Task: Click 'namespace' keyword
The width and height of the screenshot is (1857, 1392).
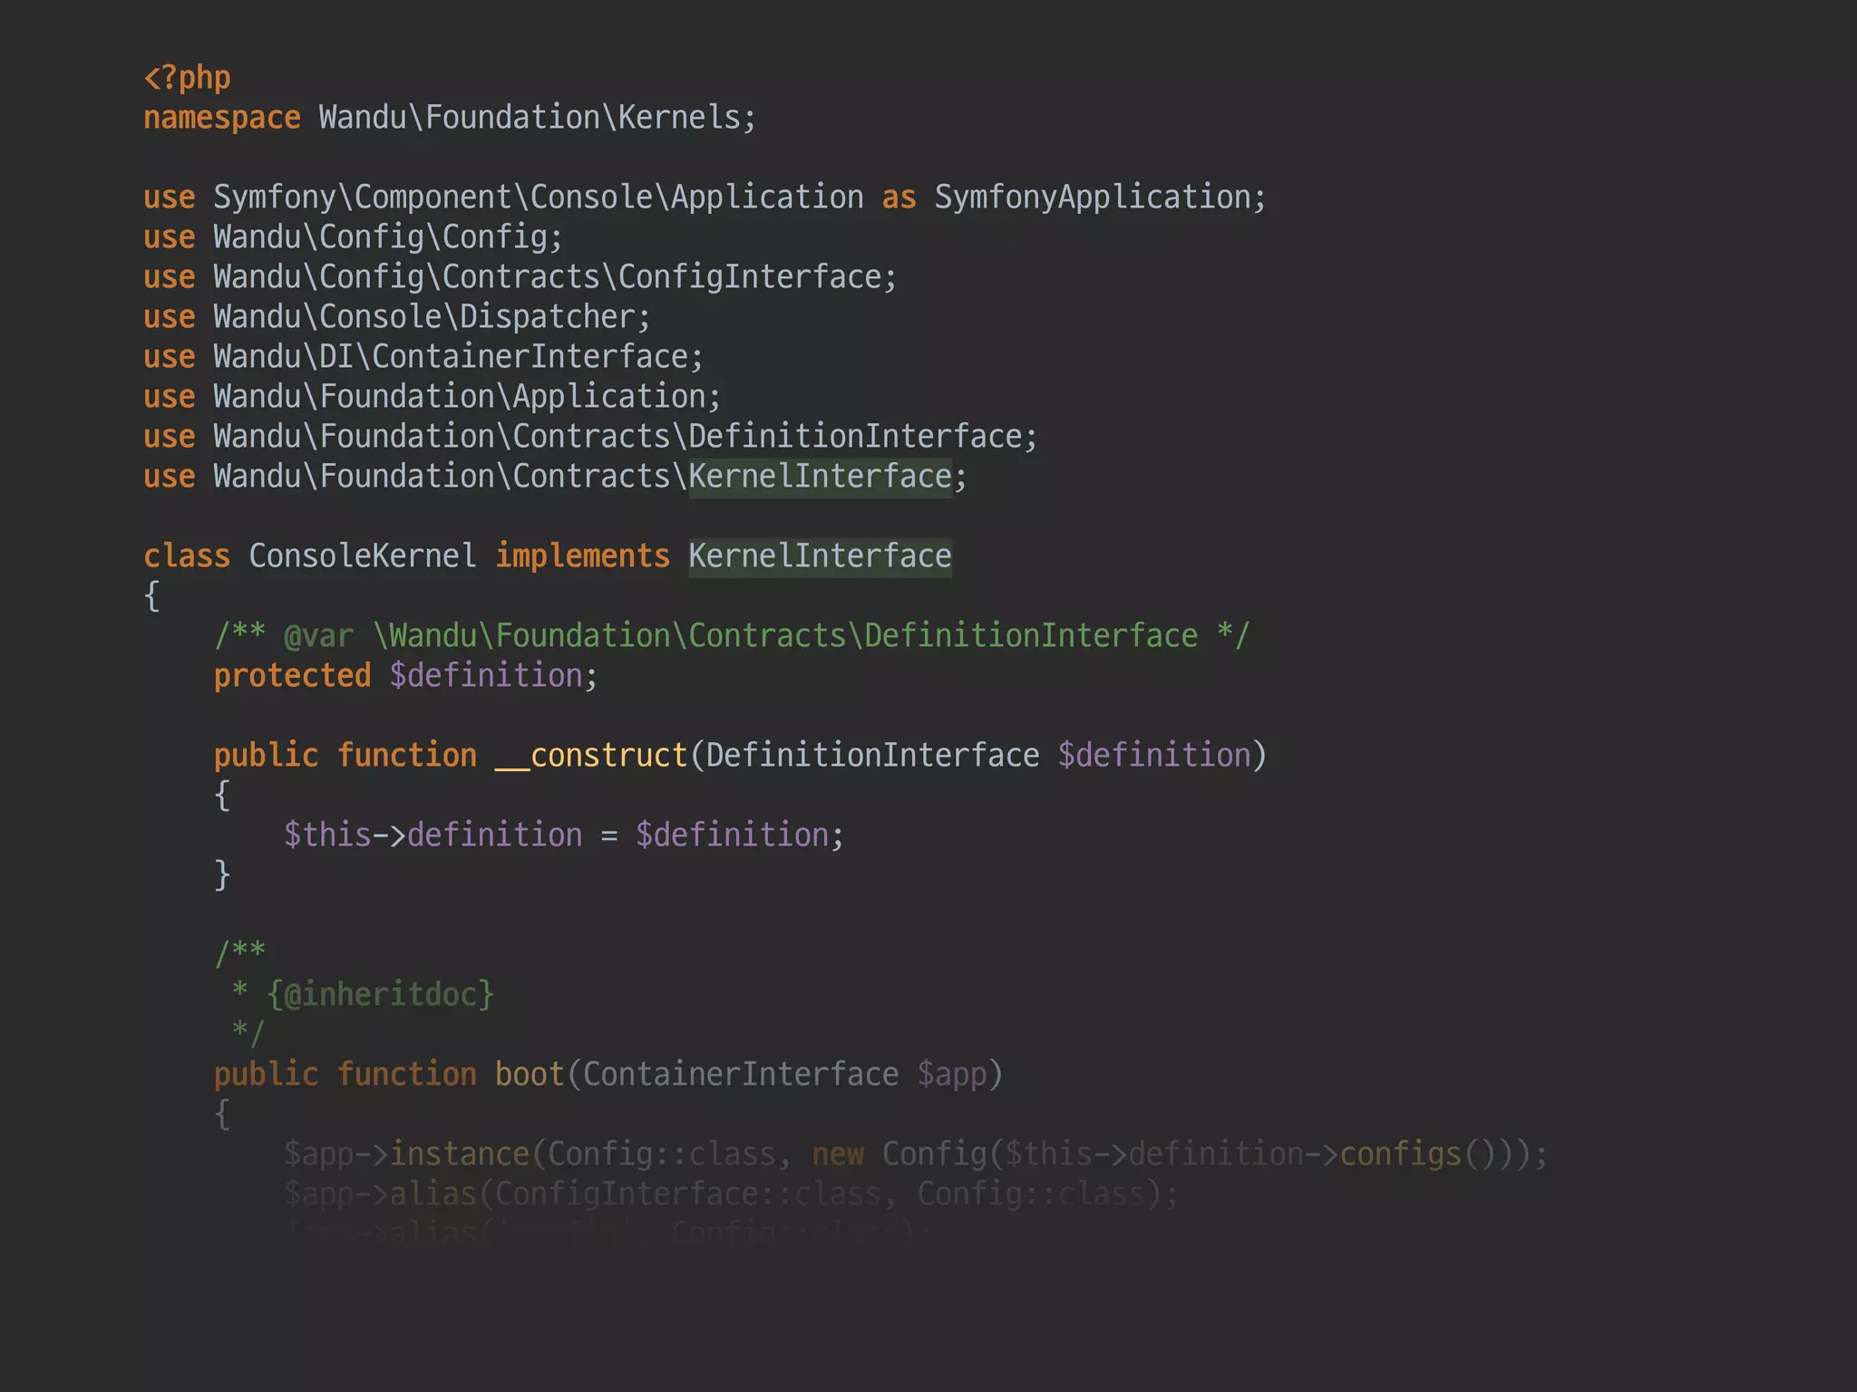Action: tap(222, 118)
